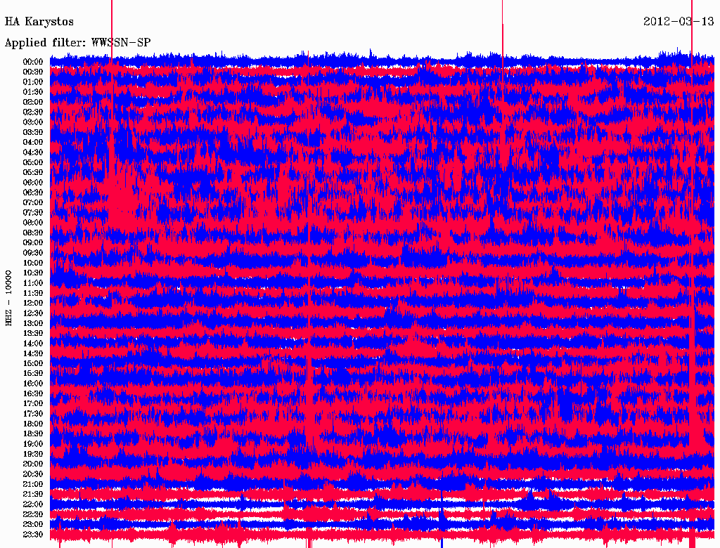The image size is (720, 548).
Task: Select the 17:00 time label
Action: pyautogui.click(x=33, y=403)
